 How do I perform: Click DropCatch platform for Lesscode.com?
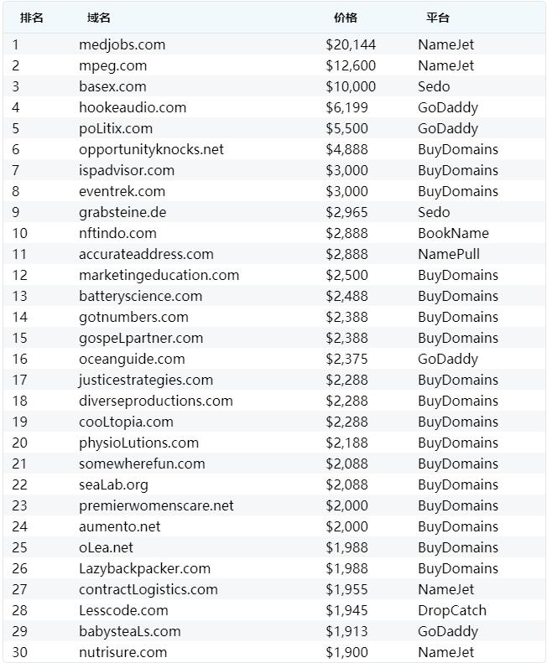pyautogui.click(x=451, y=610)
